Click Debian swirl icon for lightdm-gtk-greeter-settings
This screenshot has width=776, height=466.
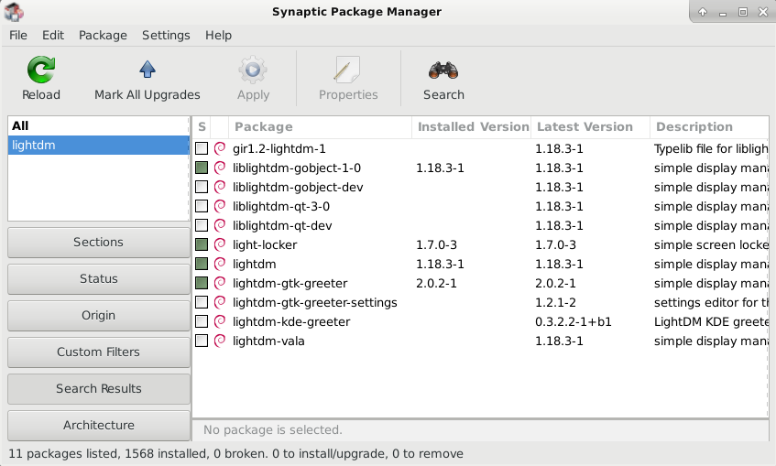(x=220, y=302)
